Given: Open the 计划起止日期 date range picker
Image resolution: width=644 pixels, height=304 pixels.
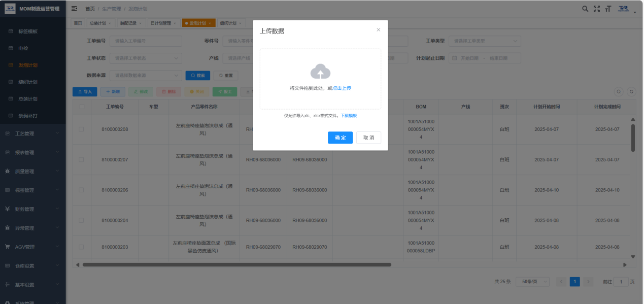Looking at the screenshot, I should tap(485, 58).
